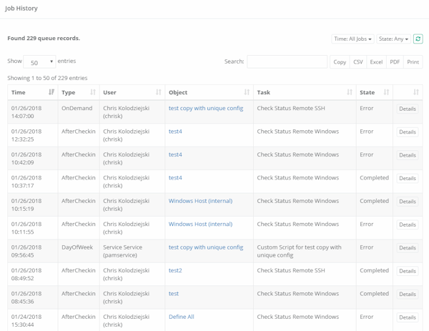This screenshot has width=429, height=331.
Task: Click the Copy export button
Action: [340, 62]
